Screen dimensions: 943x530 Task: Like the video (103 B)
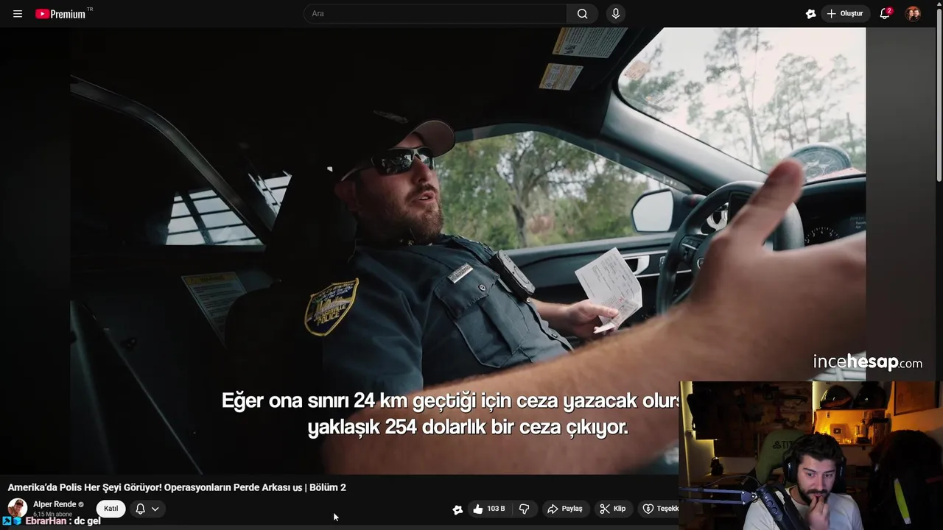click(x=489, y=509)
